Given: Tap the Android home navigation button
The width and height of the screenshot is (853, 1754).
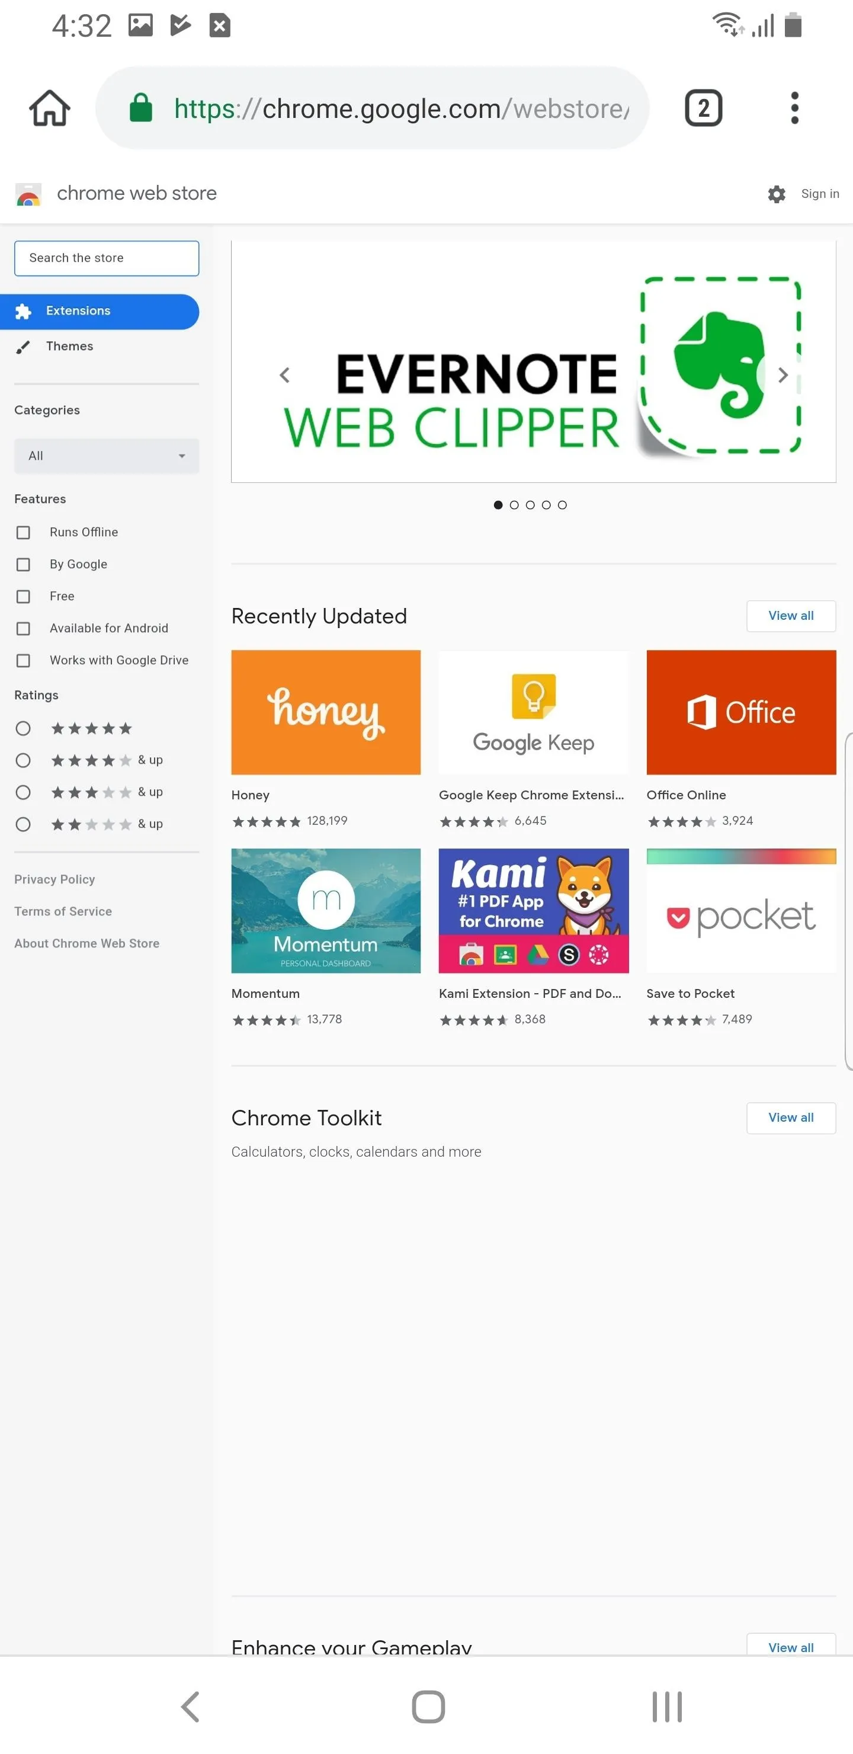Looking at the screenshot, I should 428,1707.
